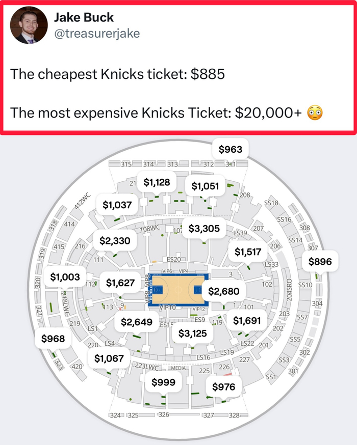Open Jake Buck's profile picture
Viewport: 357px width, 445px height.
[29, 25]
